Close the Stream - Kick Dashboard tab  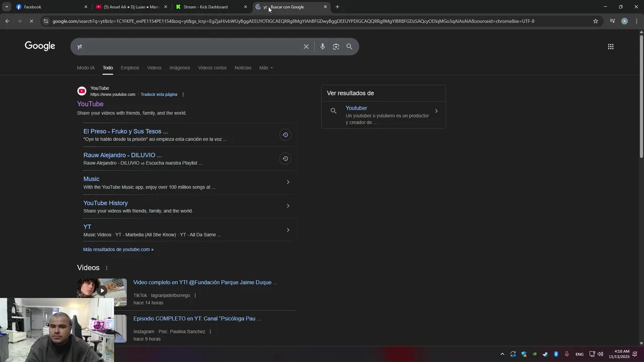(246, 7)
